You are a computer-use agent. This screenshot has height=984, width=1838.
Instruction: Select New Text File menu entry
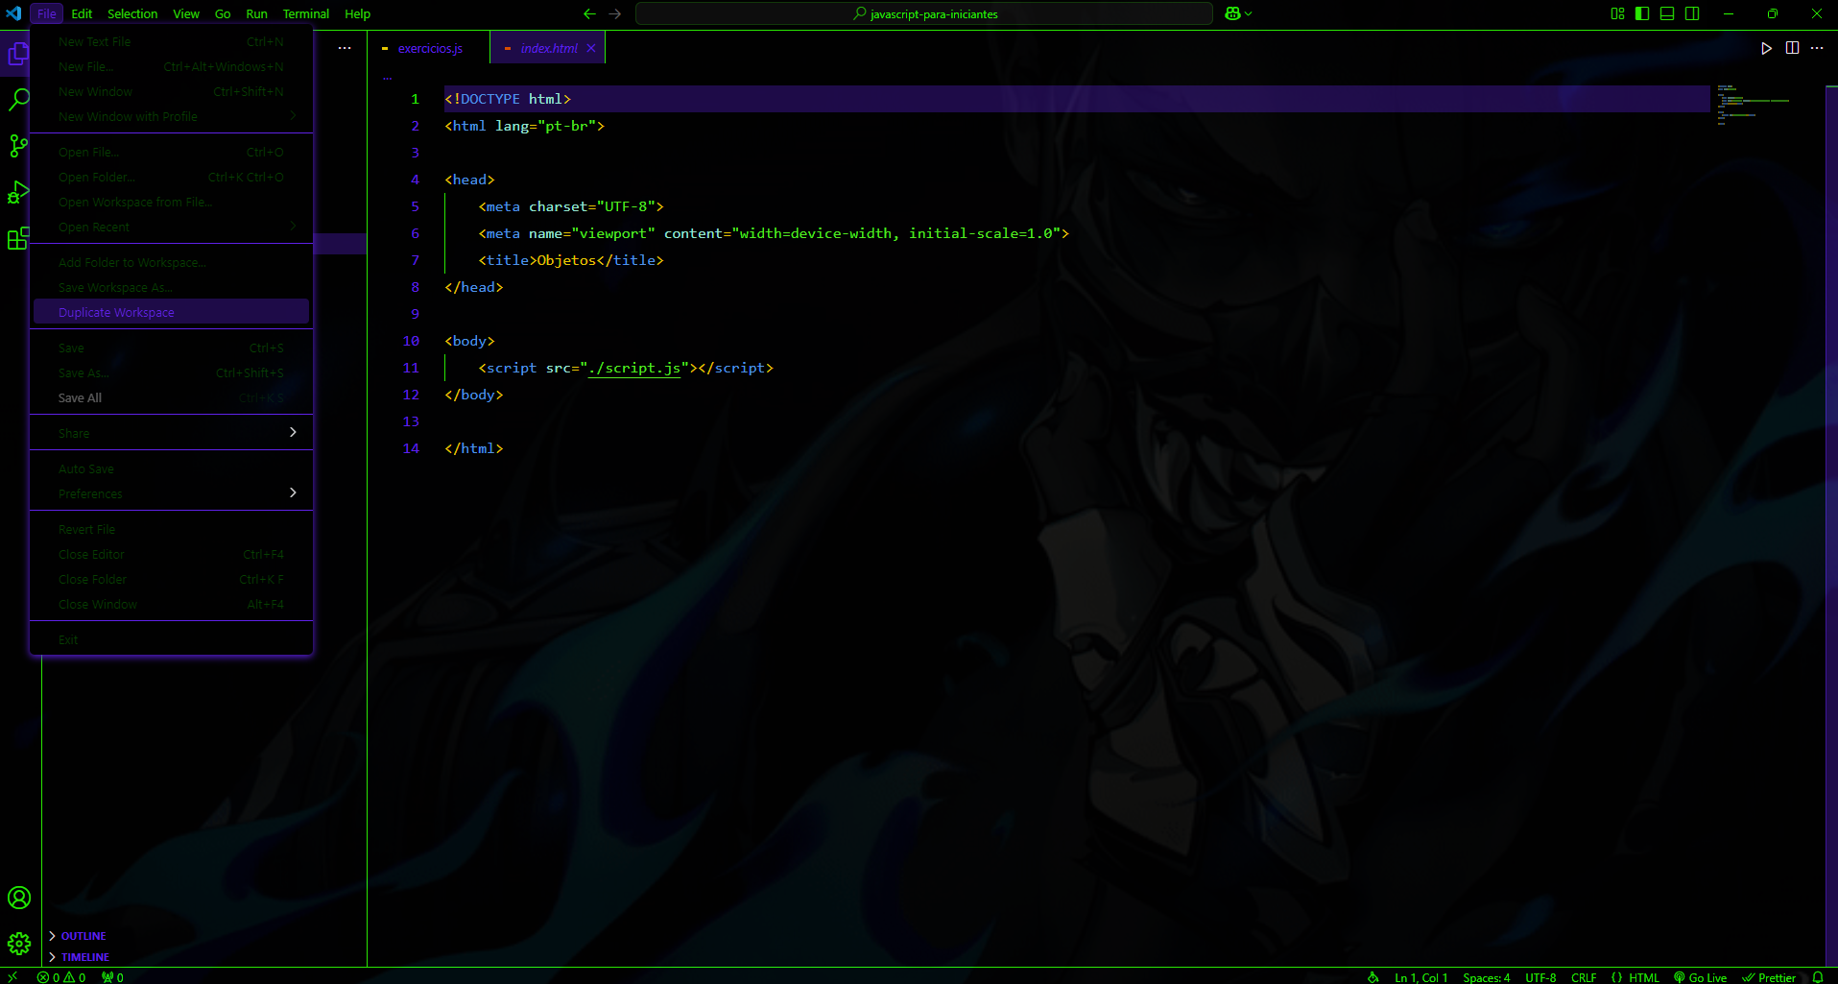172,41
